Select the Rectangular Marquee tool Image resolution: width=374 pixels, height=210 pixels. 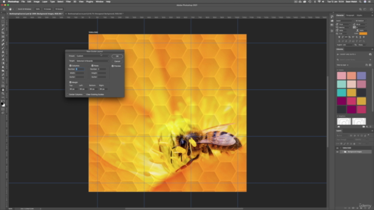click(3, 22)
